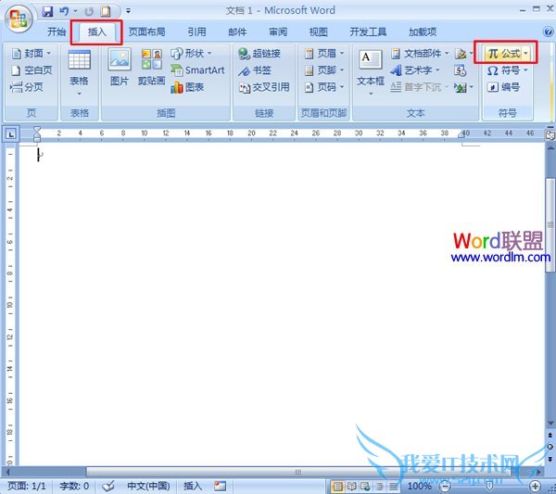The image size is (556, 494).
Task: Click the tab stop selector at ruler corner
Action: tap(11, 134)
